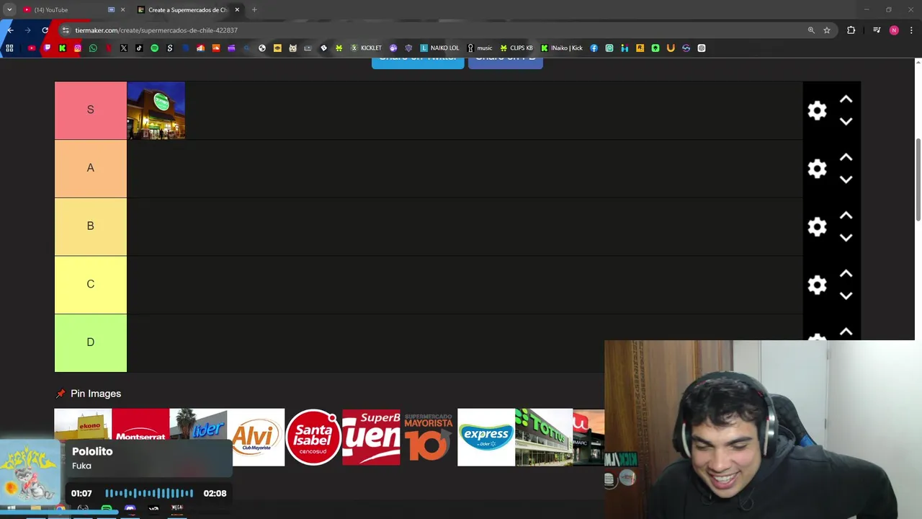
Task: Pick the Montserrat supermarket image
Action: pos(140,425)
